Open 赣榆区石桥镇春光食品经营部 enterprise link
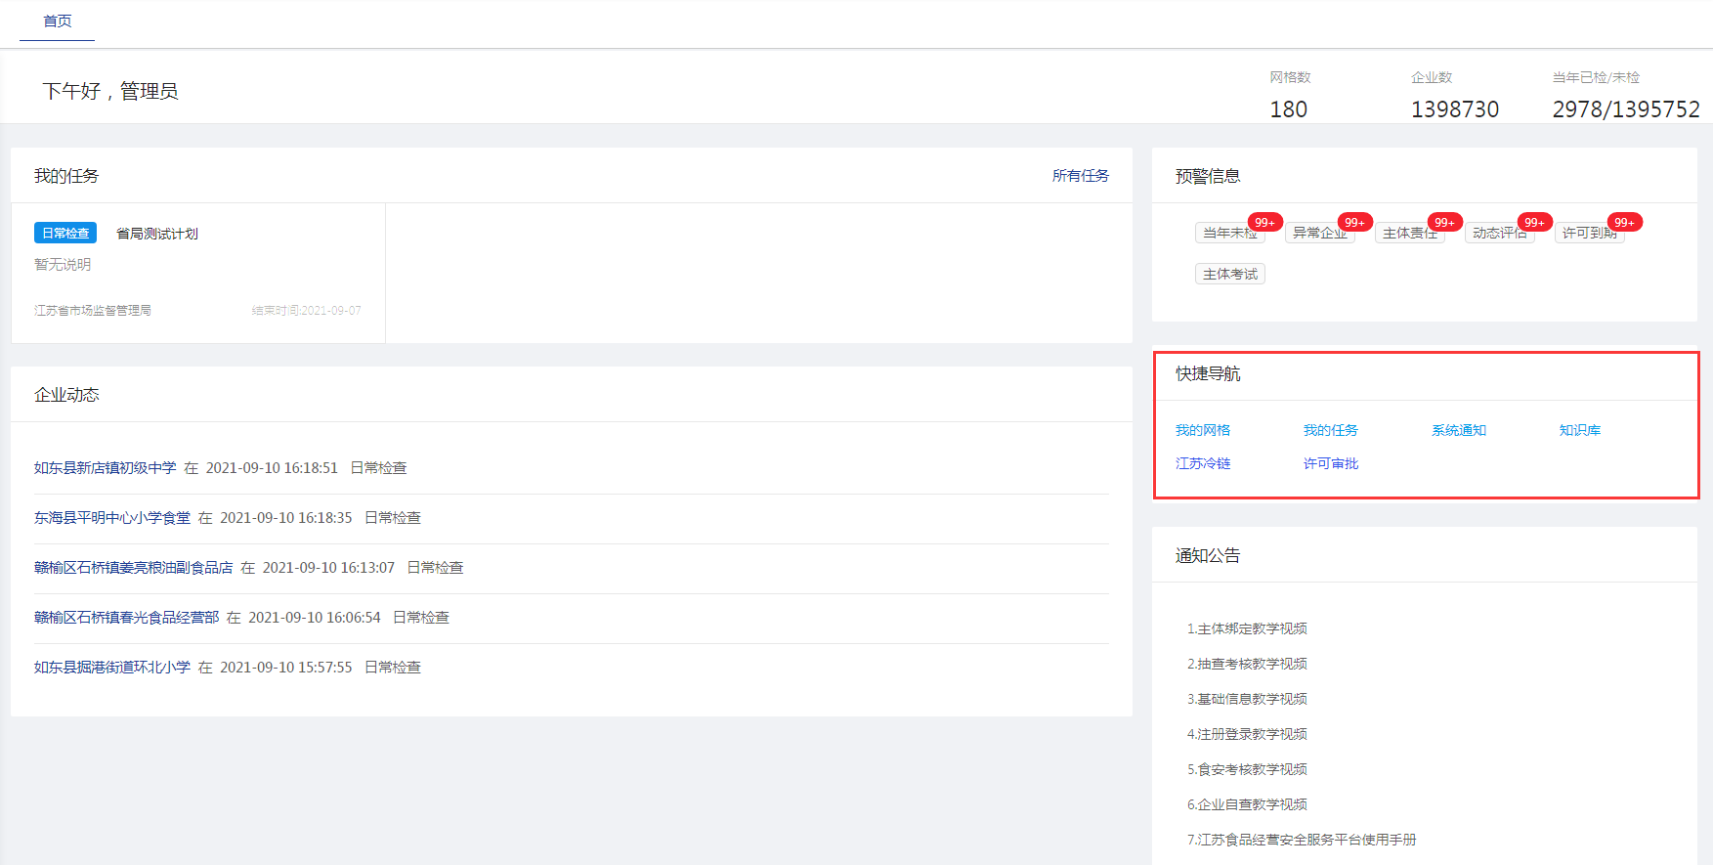Image resolution: width=1713 pixels, height=865 pixels. click(126, 618)
